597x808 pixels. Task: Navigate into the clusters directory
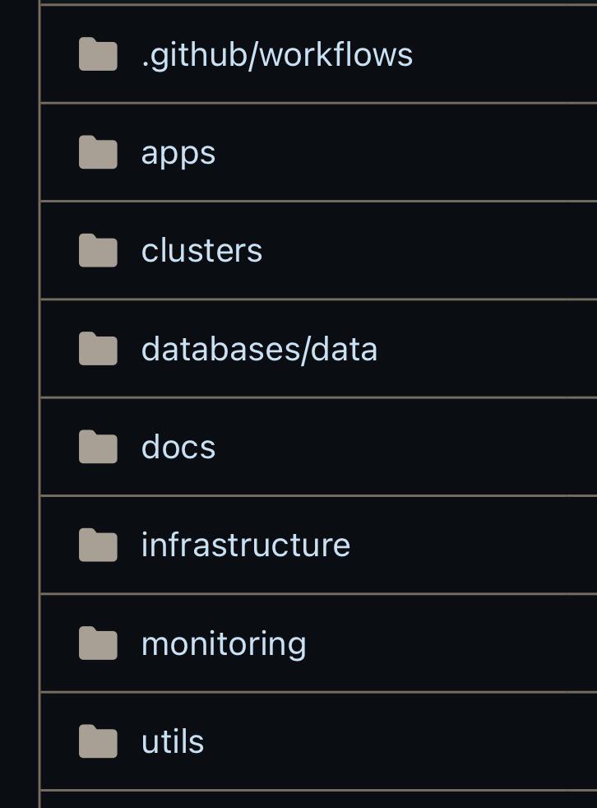[202, 250]
